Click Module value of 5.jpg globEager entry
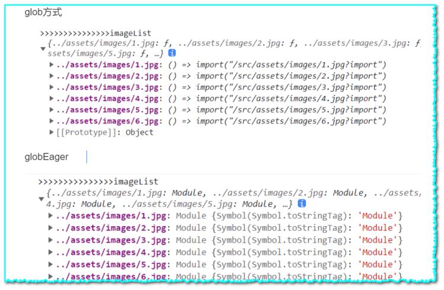444x290 pixels. coord(289,265)
